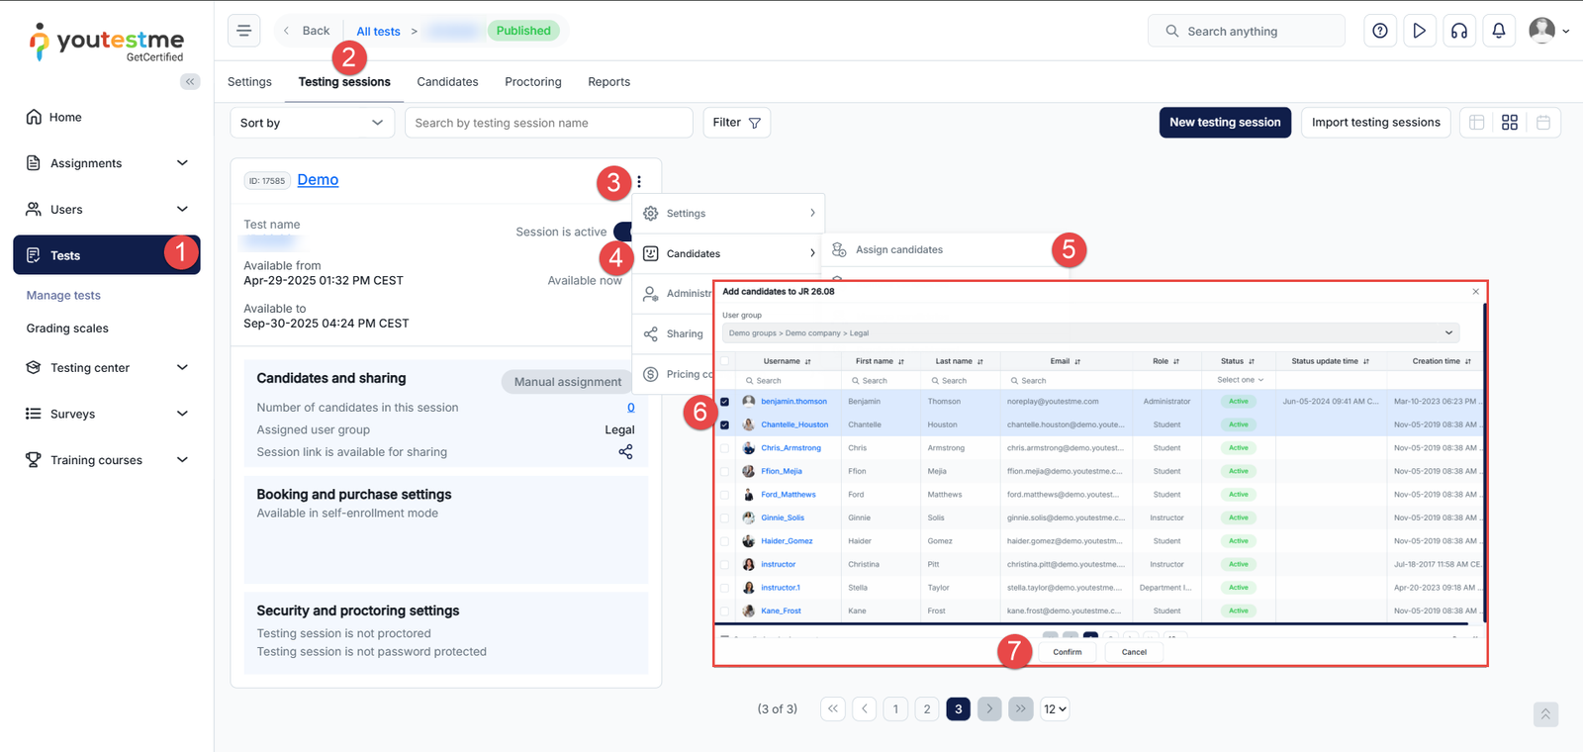1583x752 pixels.
Task: Open the Demo session three-dot menu
Action: (x=639, y=182)
